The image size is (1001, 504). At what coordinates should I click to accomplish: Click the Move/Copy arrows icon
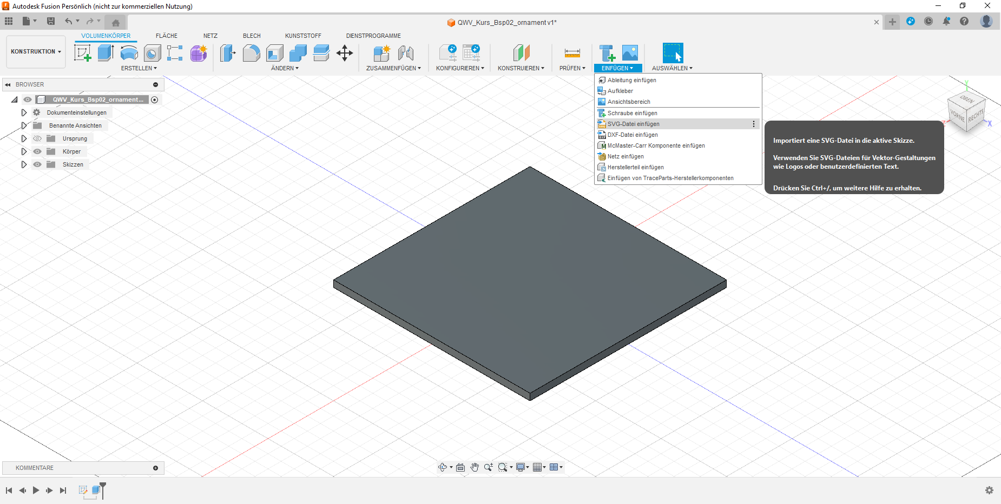pos(345,53)
